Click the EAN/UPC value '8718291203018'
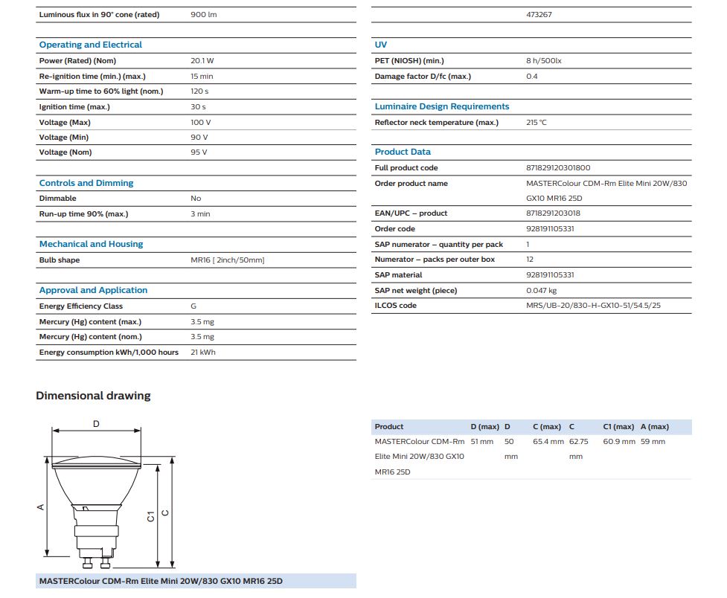Screen dimensions: 727x598 (x=553, y=213)
